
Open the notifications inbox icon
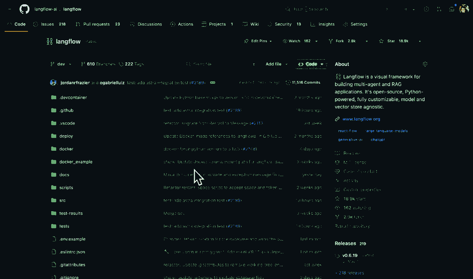452,9
